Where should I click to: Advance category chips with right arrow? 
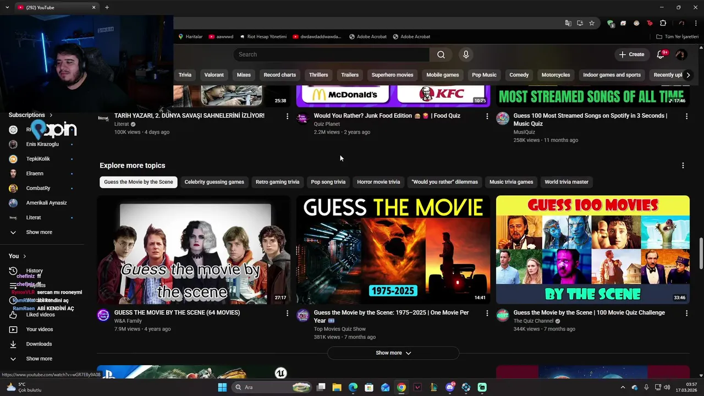pos(688,75)
